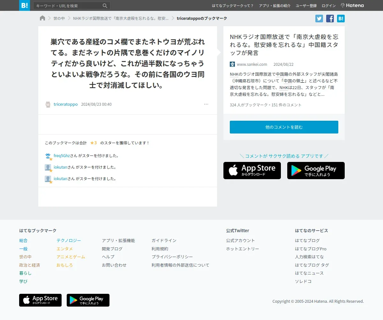Open footer アプリ・拡張機能 link
Image resolution: width=383 pixels, height=320 pixels.
[118, 240]
